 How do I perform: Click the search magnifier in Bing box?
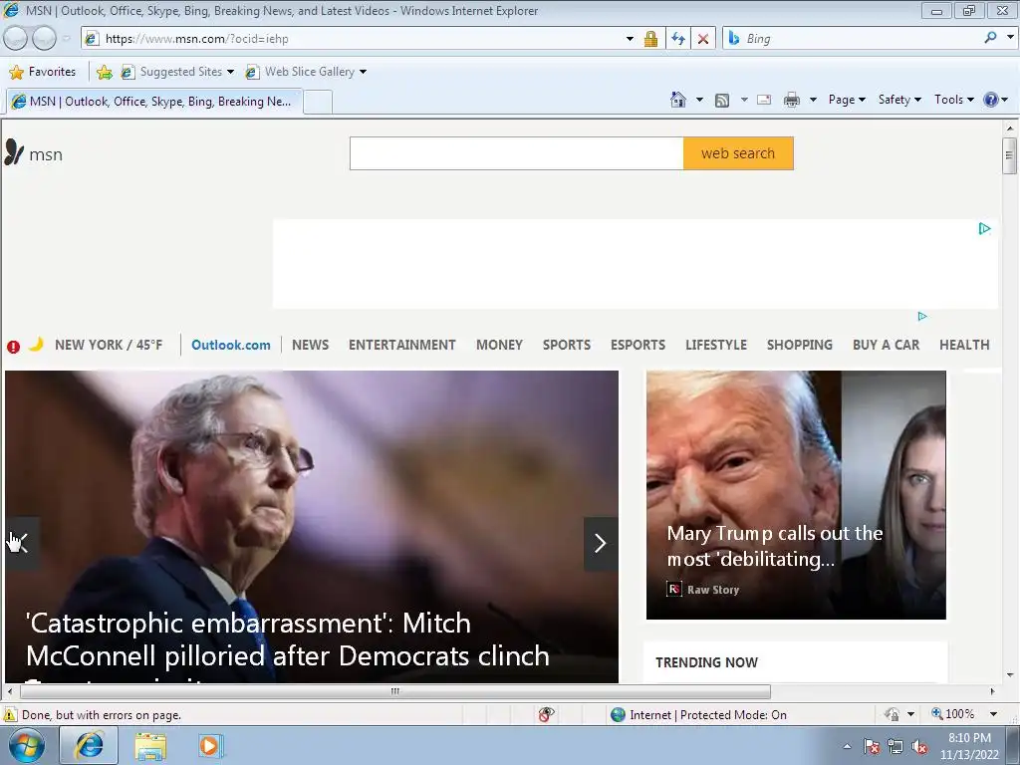pyautogui.click(x=990, y=38)
